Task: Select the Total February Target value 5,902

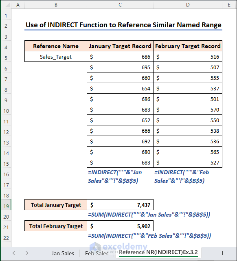Action: click(x=120, y=226)
